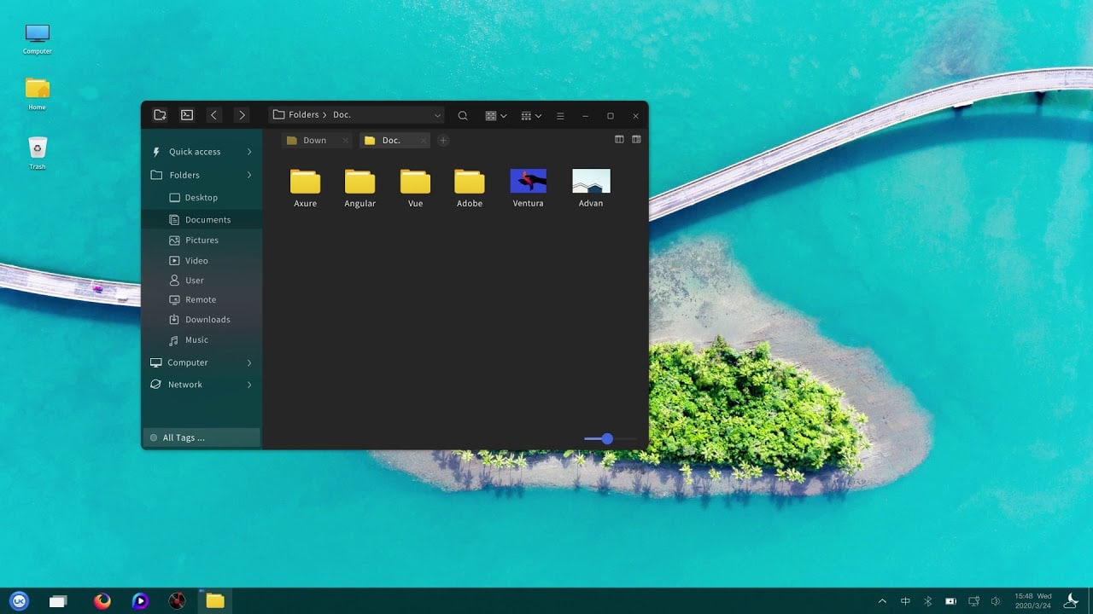Open the Home desktop folder
The image size is (1093, 614).
(x=38, y=95)
